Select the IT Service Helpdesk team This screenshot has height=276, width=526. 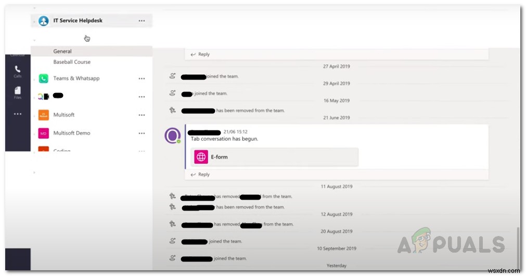tap(92, 21)
